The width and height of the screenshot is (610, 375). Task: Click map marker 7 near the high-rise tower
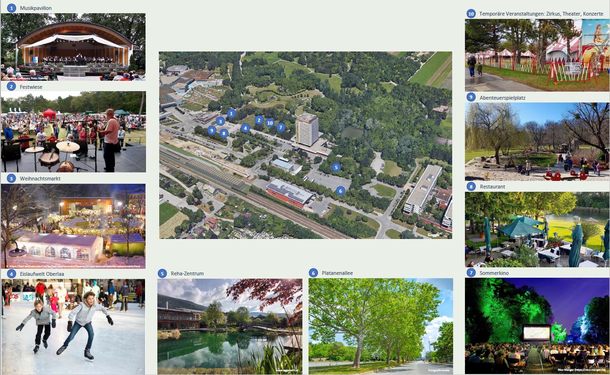[281, 127]
